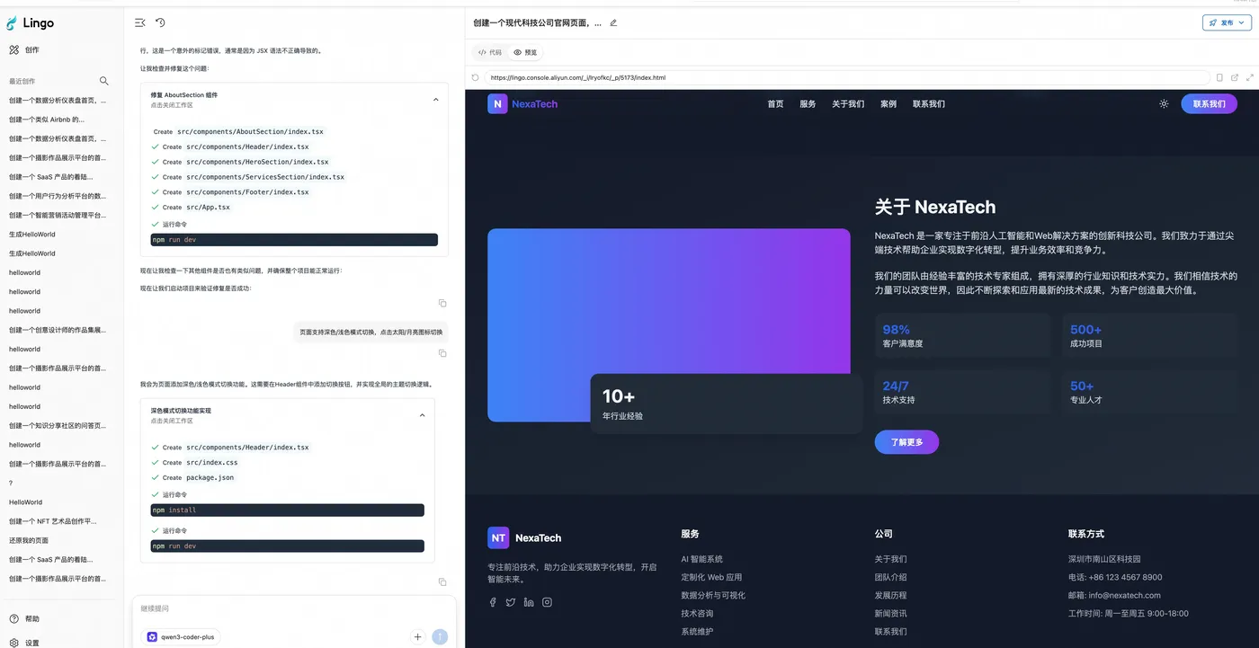This screenshot has height=648, width=1259.
Task: Click file path src/components/AboutSection/index.tsx
Action: click(250, 132)
